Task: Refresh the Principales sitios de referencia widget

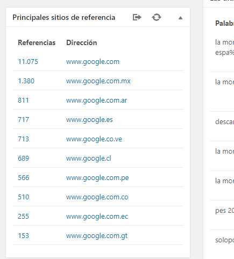Action: tap(157, 17)
